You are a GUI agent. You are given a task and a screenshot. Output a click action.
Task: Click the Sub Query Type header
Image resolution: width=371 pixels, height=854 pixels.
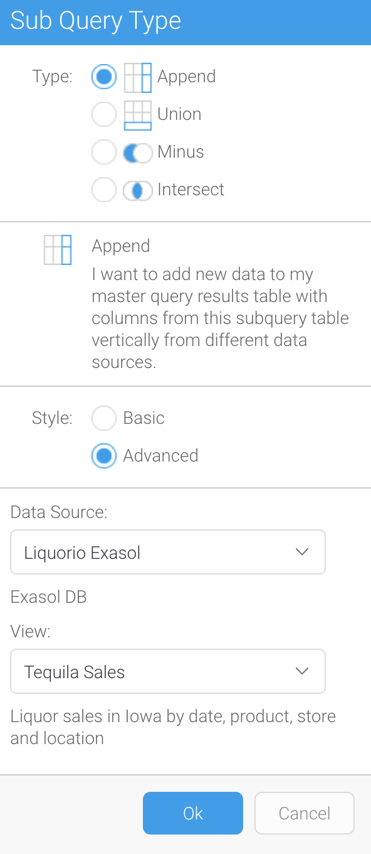pyautogui.click(x=96, y=21)
